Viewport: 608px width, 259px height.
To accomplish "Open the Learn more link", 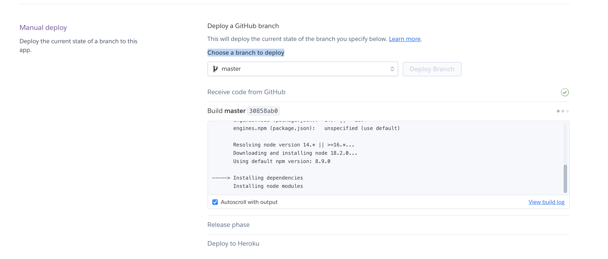I will (x=405, y=39).
